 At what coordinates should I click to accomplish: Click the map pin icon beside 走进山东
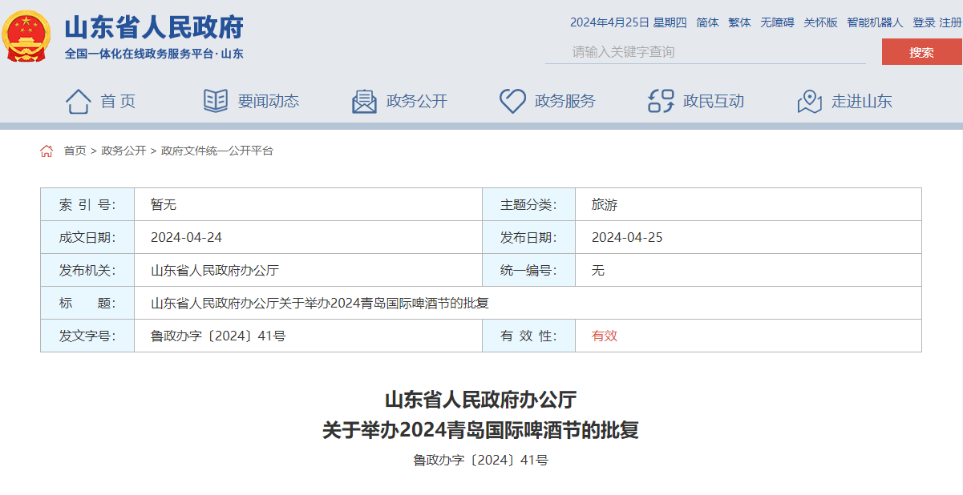[x=810, y=101]
